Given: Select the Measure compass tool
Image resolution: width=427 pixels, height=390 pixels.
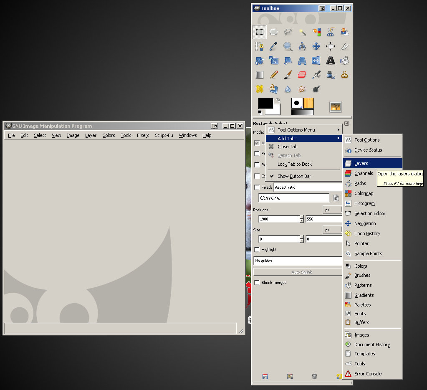Looking at the screenshot, I should pyautogui.click(x=302, y=46).
